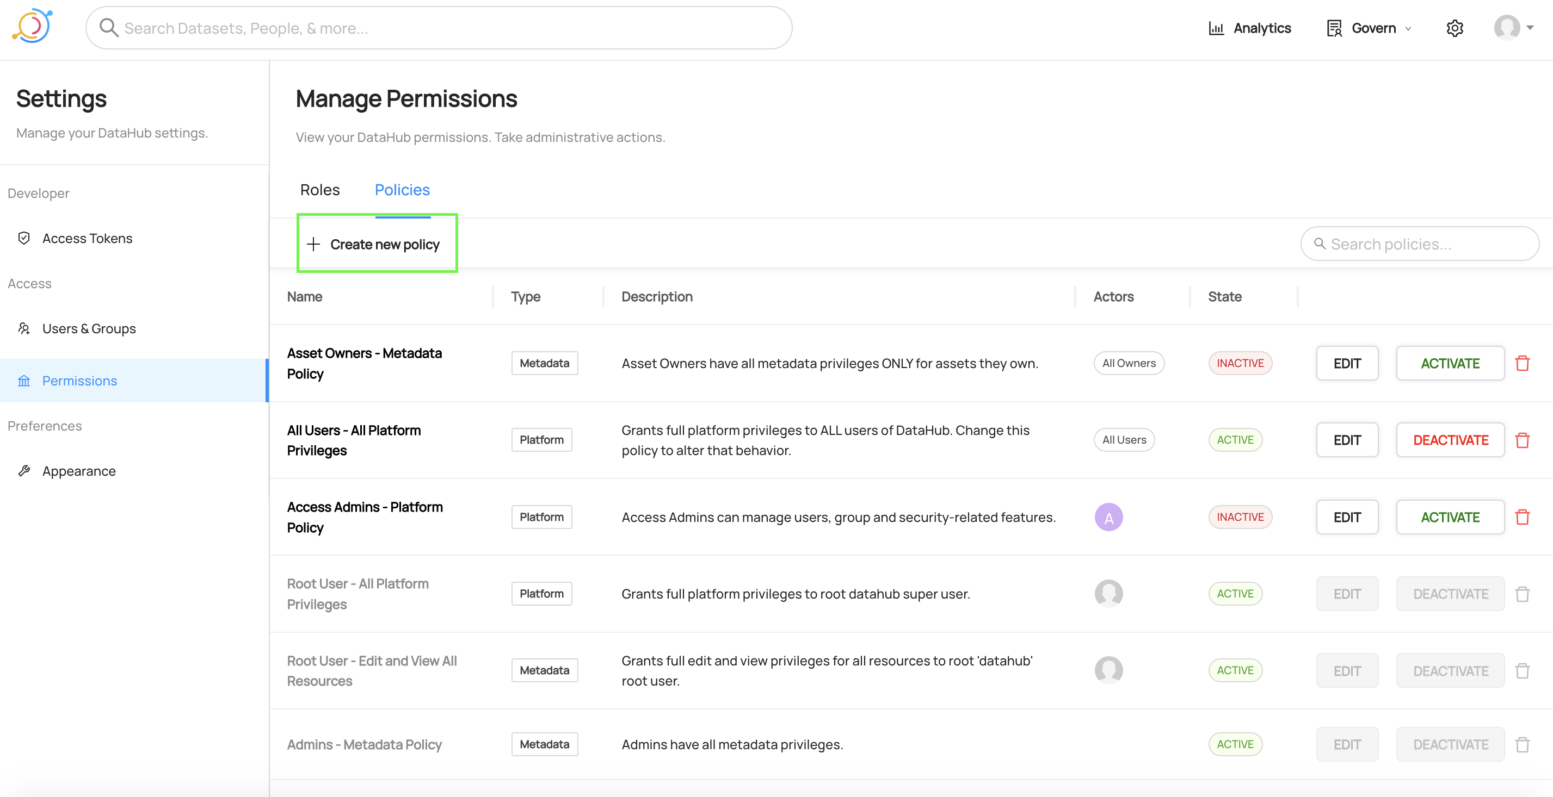Edit All Users All Platform Privileges
Image resolution: width=1553 pixels, height=797 pixels.
coord(1346,440)
